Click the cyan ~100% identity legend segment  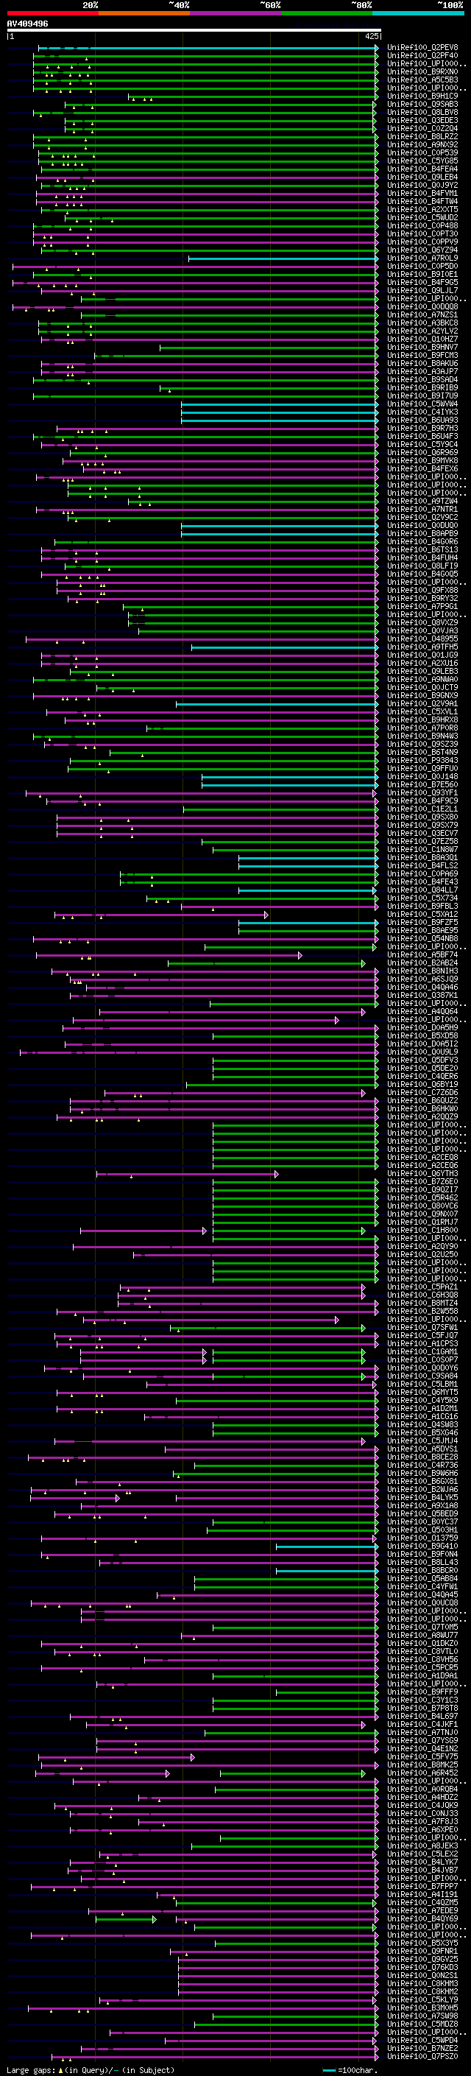click(x=418, y=14)
